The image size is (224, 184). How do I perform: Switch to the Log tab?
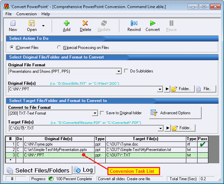[84, 170]
